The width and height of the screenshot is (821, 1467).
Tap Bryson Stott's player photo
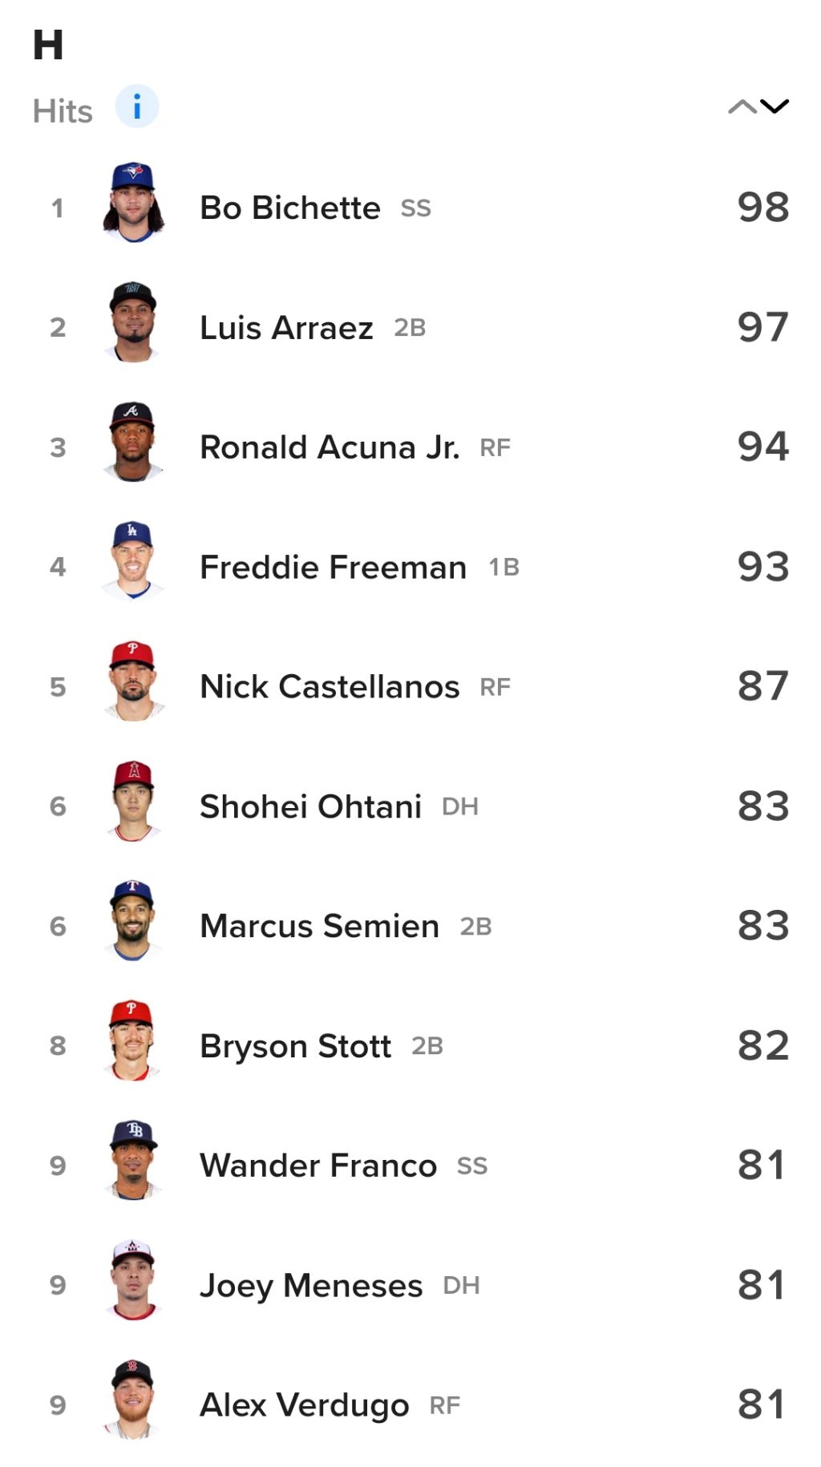[133, 1041]
